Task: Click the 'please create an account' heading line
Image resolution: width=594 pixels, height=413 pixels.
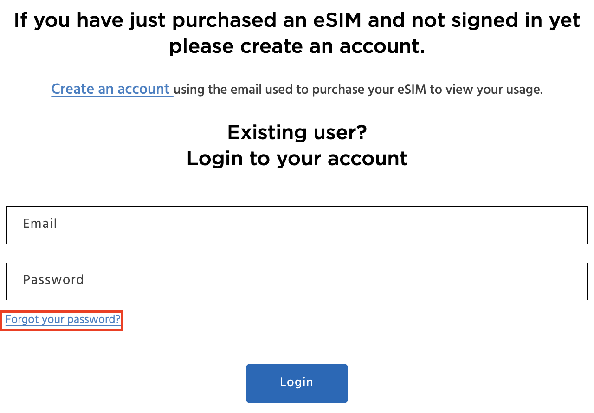Action: pyautogui.click(x=297, y=47)
